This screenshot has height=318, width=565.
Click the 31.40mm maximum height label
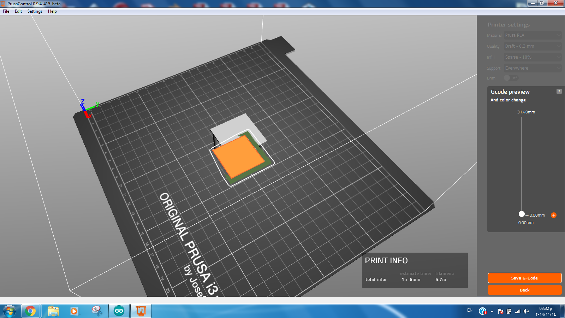click(x=526, y=112)
